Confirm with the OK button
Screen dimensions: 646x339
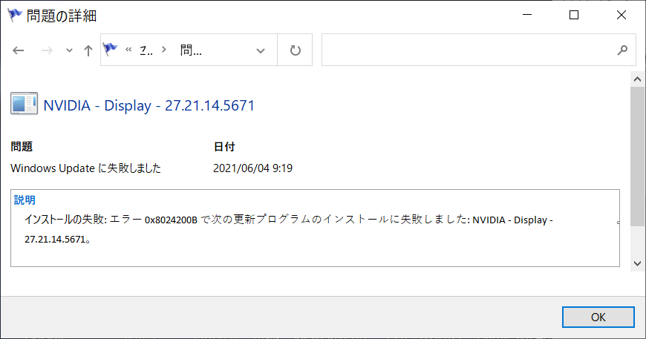click(598, 317)
